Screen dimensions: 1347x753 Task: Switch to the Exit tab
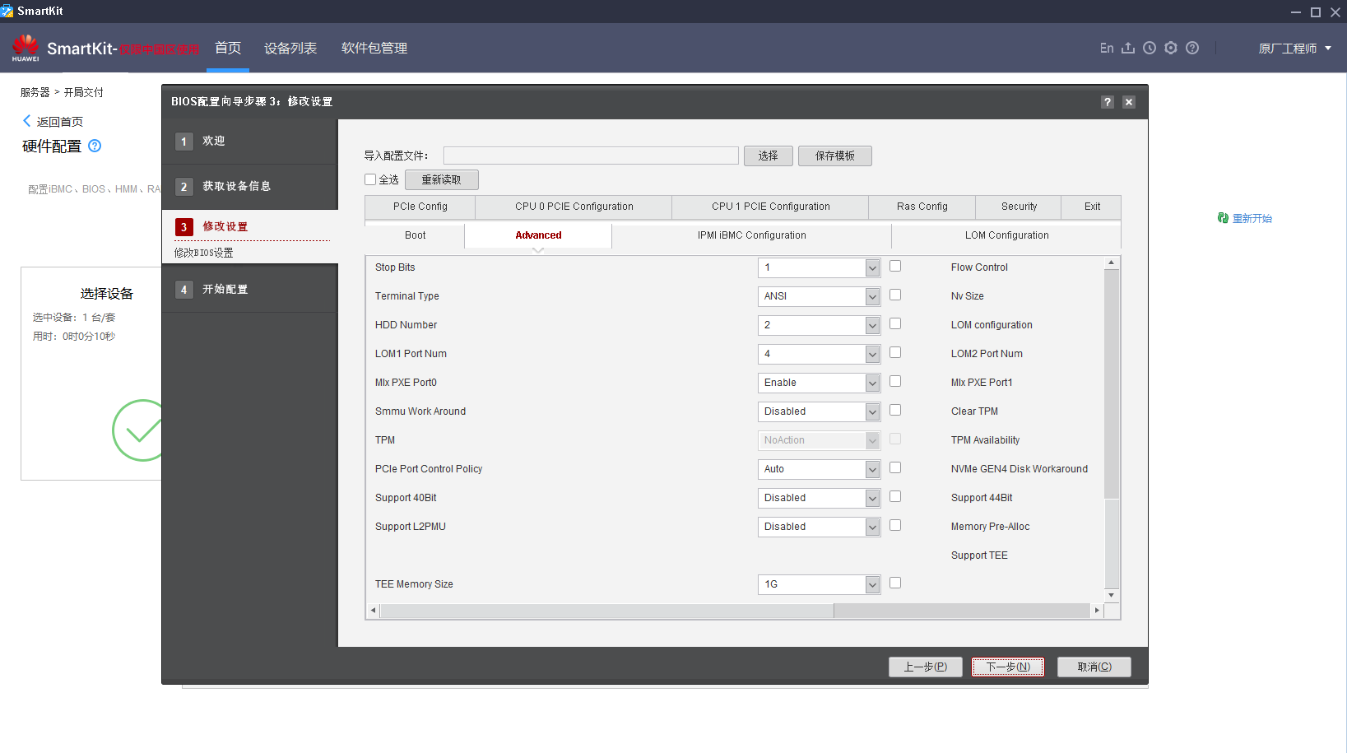coord(1092,207)
